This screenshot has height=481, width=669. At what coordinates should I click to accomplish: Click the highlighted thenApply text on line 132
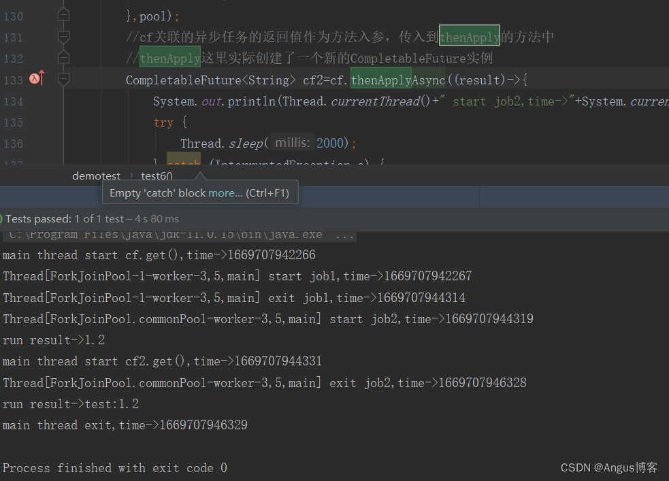[169, 58]
